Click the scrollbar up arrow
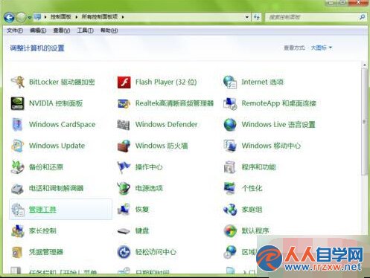Screen dimensions: 370x278 pyautogui.click(x=364, y=65)
